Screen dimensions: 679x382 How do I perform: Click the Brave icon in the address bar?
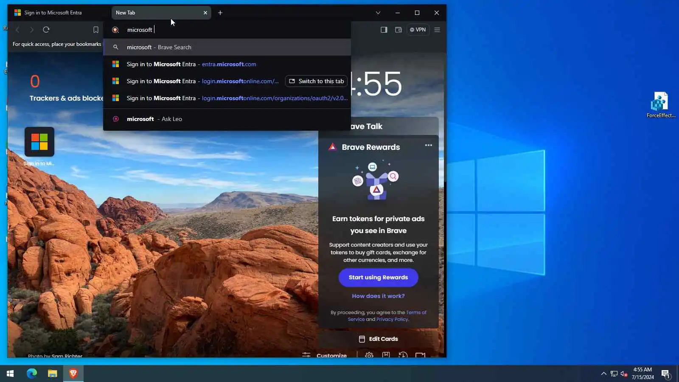tap(115, 30)
